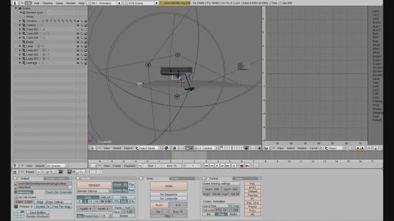Screen dimensions: 394x221
Task: Click the file browse icon for output path
Action: [x=16, y=184]
